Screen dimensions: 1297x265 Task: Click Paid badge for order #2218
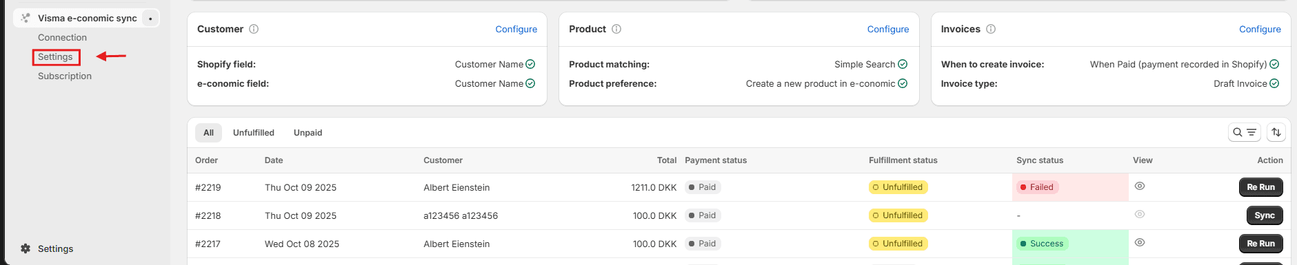point(703,215)
